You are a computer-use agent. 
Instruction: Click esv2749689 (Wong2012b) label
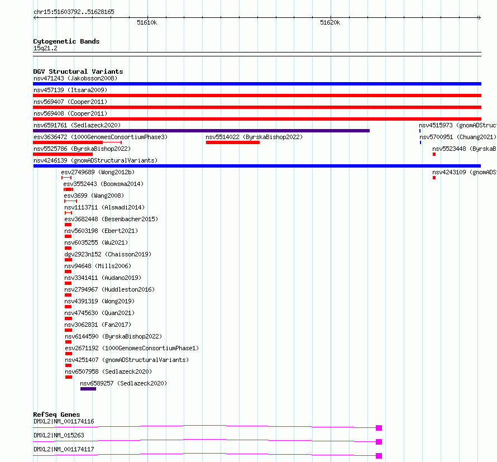[x=98, y=172]
